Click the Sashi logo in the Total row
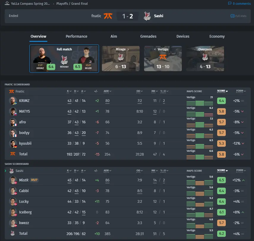254x241 pixels. tap(12, 233)
